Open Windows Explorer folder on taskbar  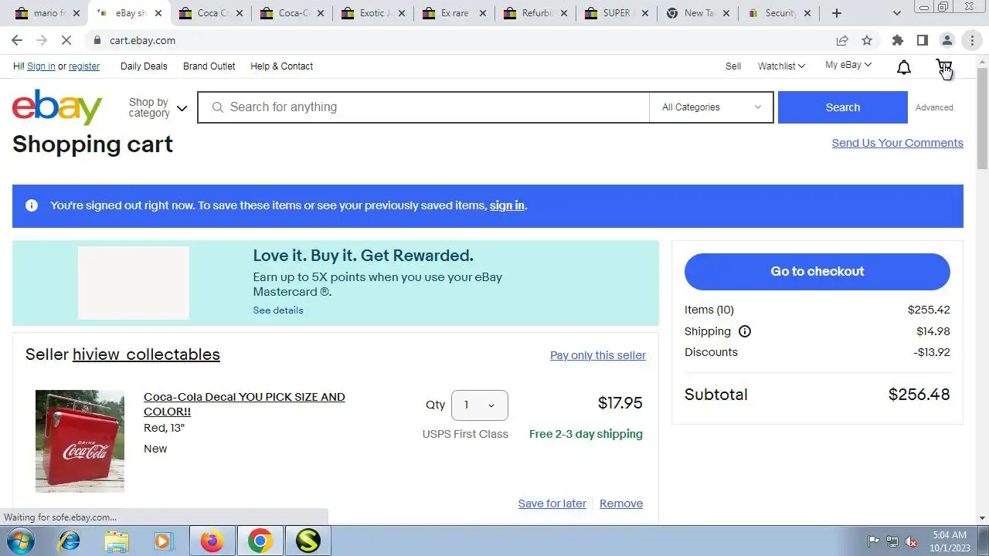[117, 541]
